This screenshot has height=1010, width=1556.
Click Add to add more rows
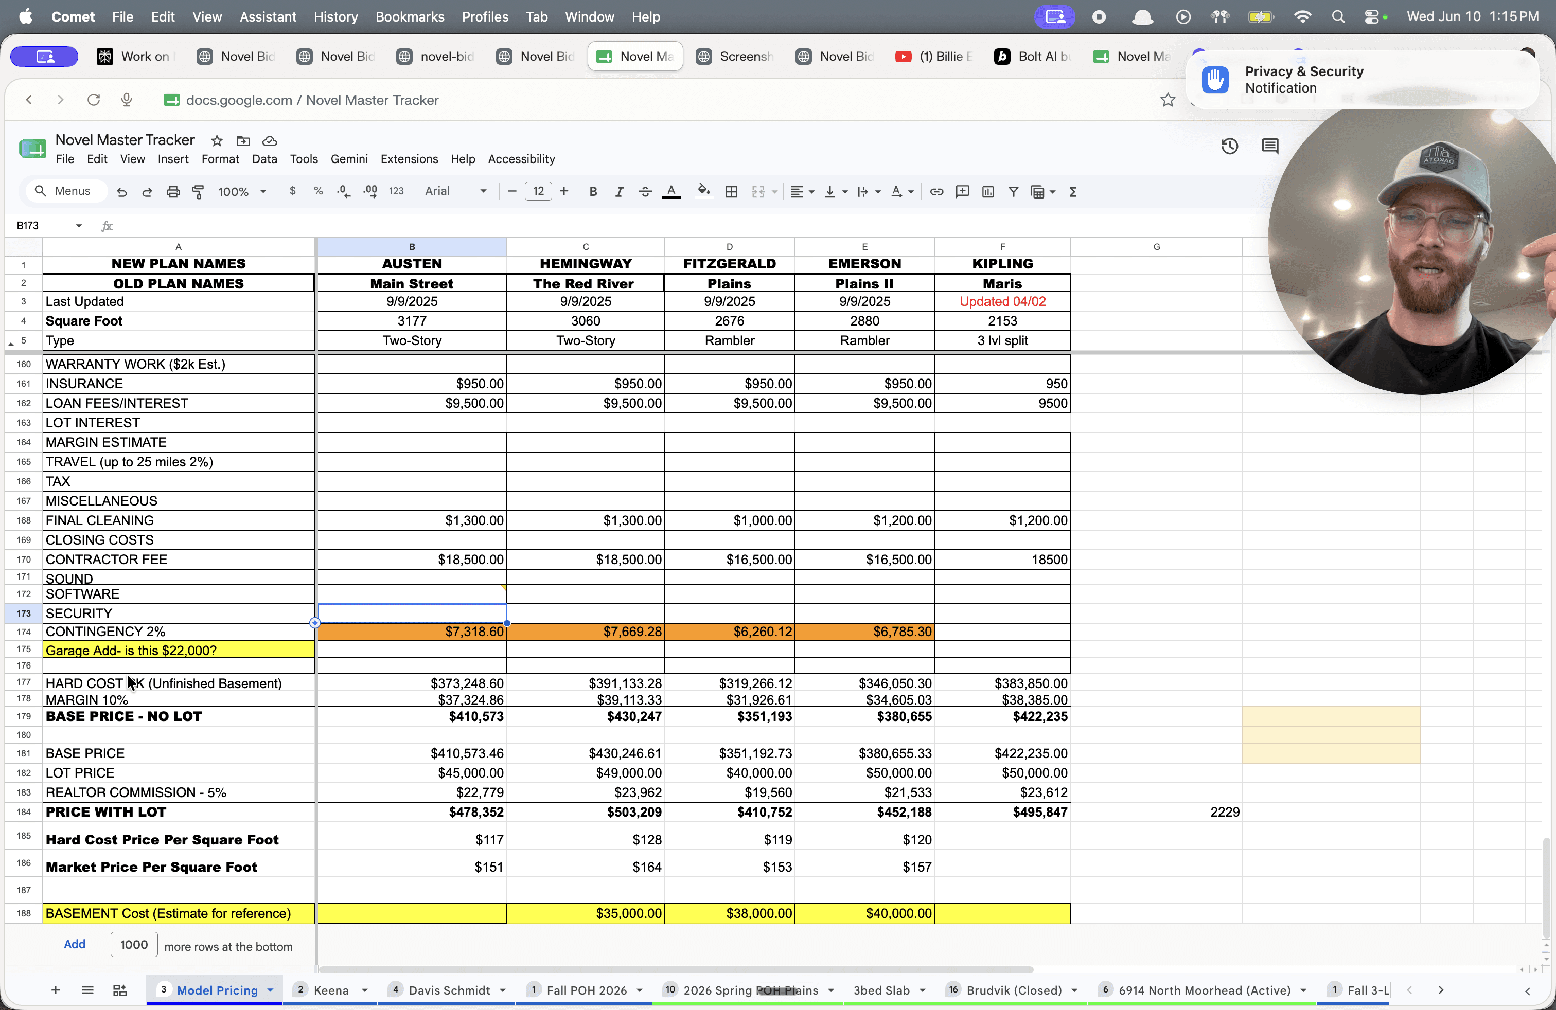75,944
